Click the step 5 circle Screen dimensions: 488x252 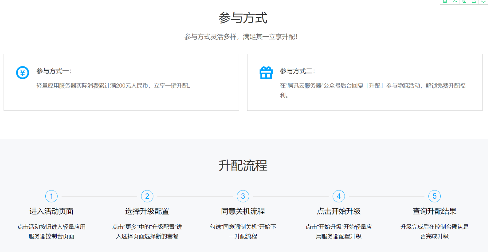point(435,196)
